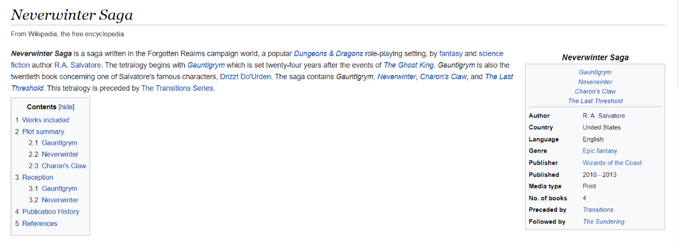The image size is (678, 244).
Task: Click the infobox title Neverwinter Saga
Action: click(x=595, y=57)
